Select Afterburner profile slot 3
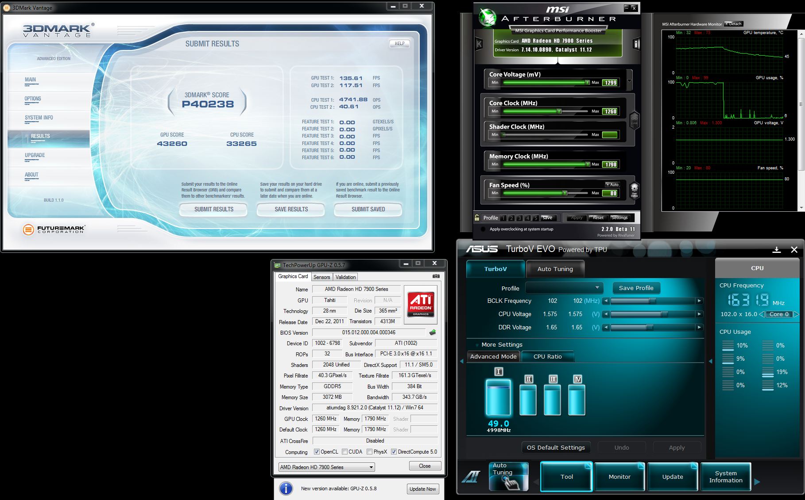This screenshot has height=500, width=805. point(519,218)
